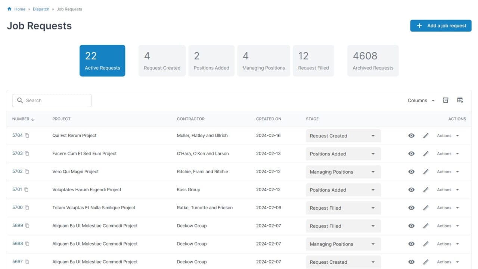
Task: Click the eye icon for request 5704
Action: tap(411, 135)
